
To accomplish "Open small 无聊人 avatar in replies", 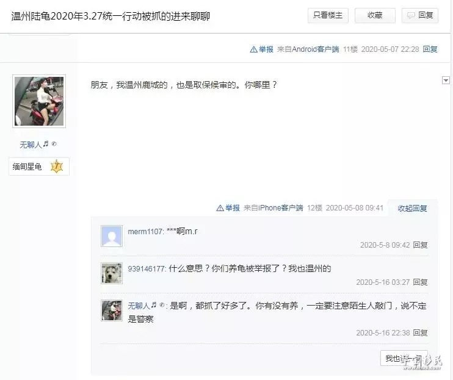I will point(112,310).
